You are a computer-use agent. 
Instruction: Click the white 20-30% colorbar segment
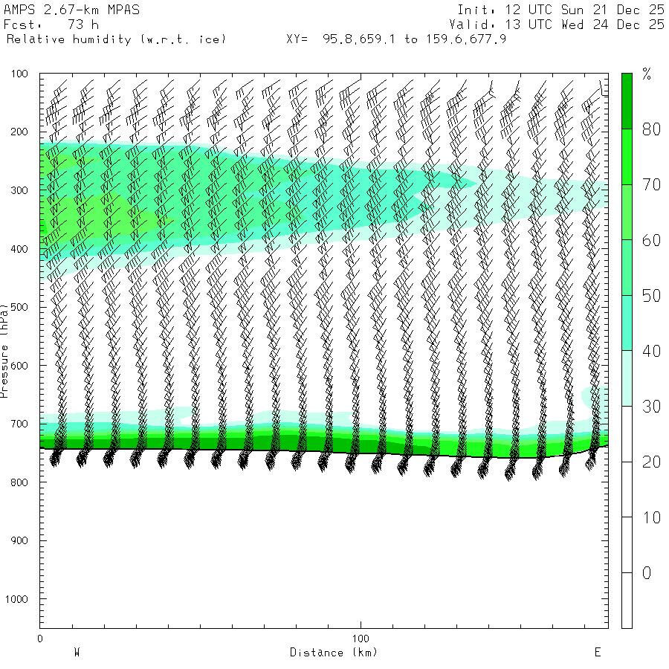[627, 434]
